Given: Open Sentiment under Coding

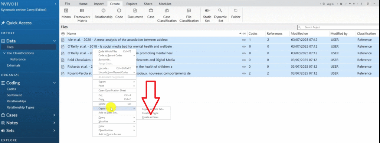Looking at the screenshot, I should [x=14, y=95].
